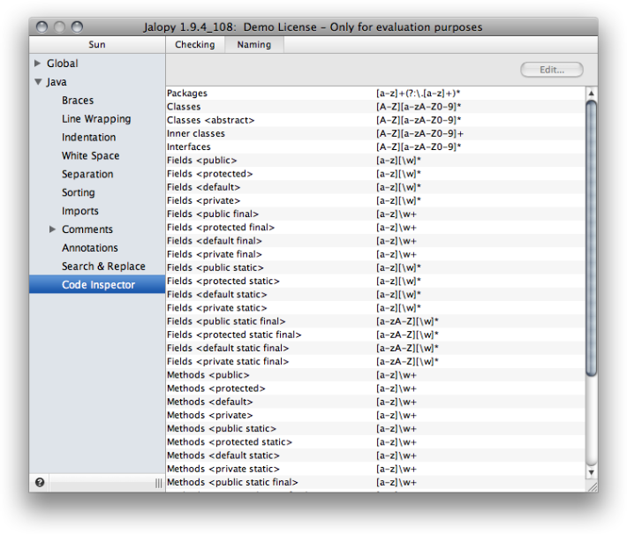This screenshot has width=627, height=534.
Task: Select Methods <public static final> row
Action: coord(375,483)
